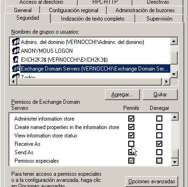Screen dimensions: 188x187
Task: Click the ANONYMOUS LOGON group icon
Action: click(x=16, y=50)
